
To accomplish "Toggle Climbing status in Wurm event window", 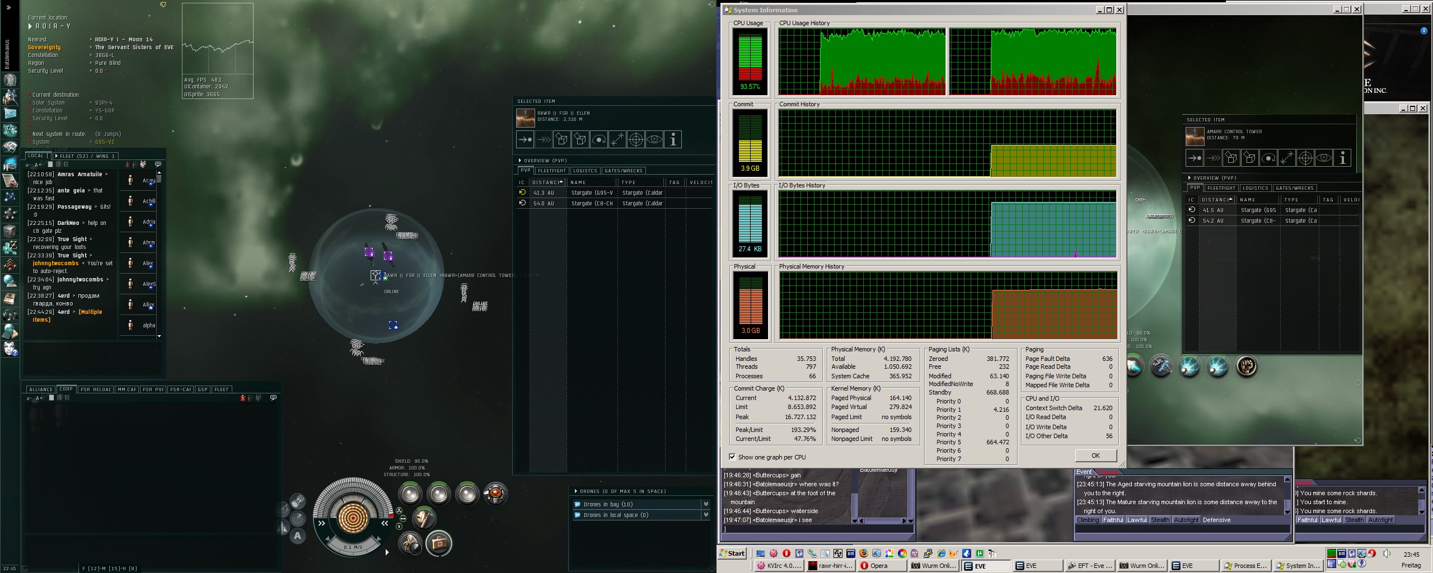I will 1088,520.
